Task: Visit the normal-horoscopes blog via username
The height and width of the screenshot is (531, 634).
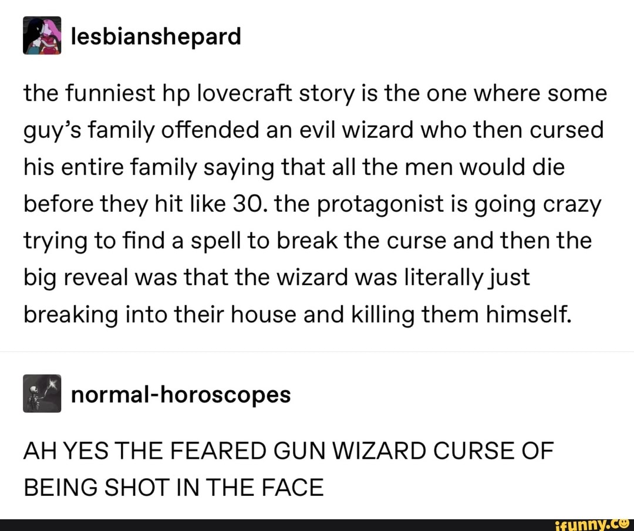Action: [x=181, y=394]
